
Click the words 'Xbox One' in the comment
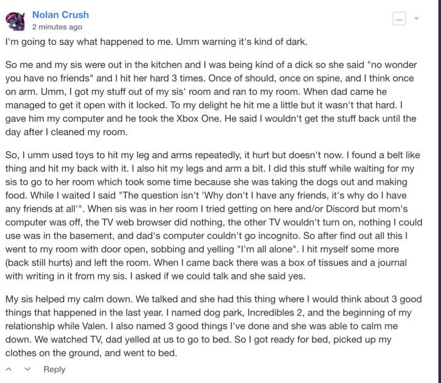tap(198, 119)
